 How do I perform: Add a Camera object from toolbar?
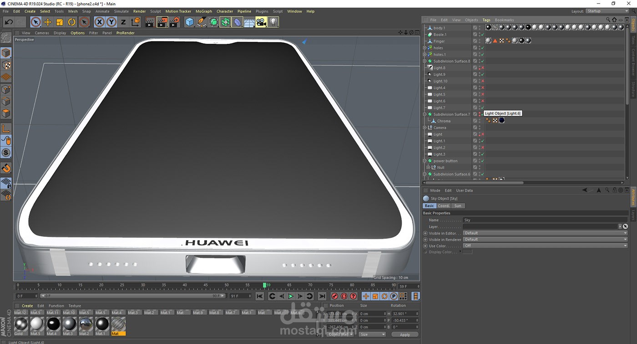click(261, 22)
